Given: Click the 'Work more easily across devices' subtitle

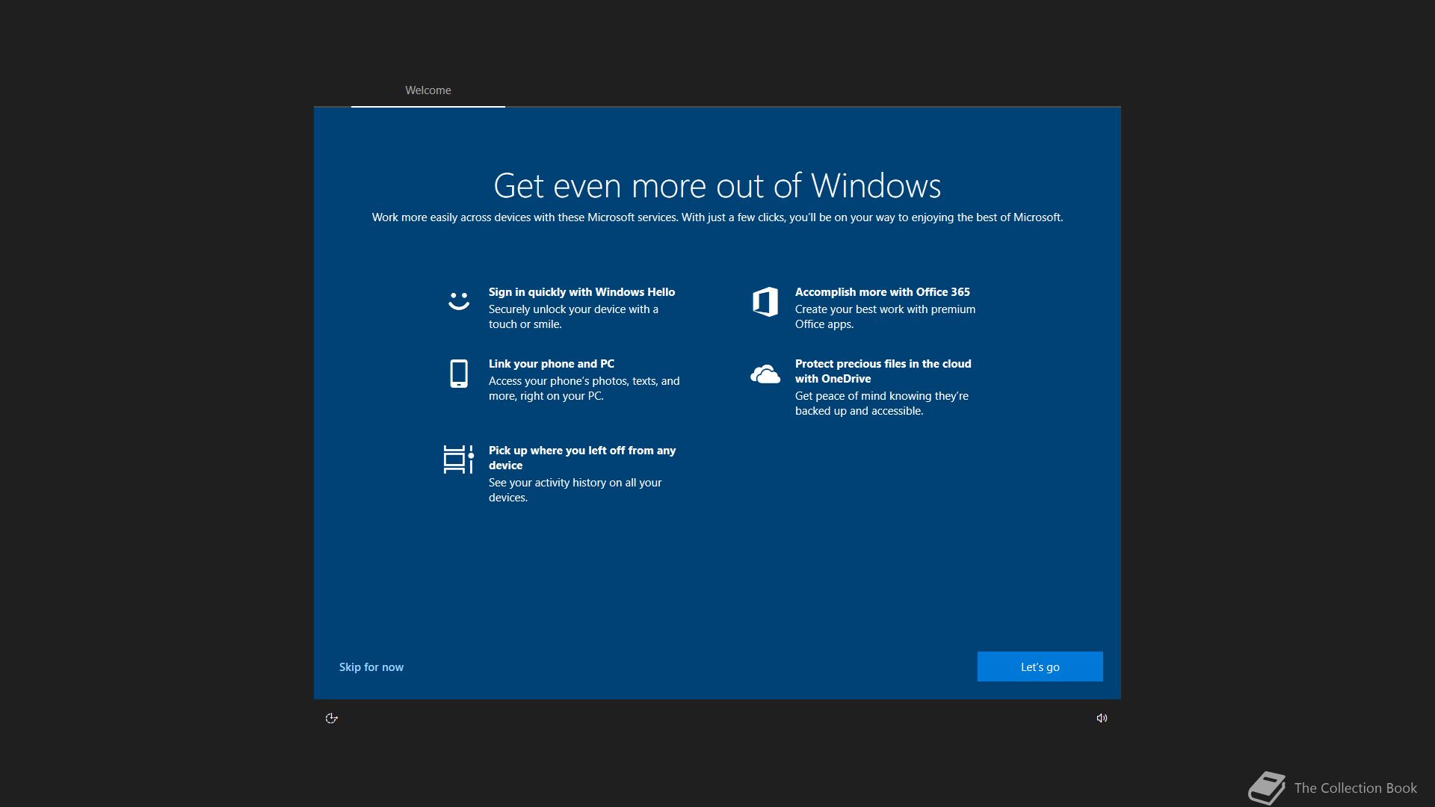Looking at the screenshot, I should (x=717, y=217).
